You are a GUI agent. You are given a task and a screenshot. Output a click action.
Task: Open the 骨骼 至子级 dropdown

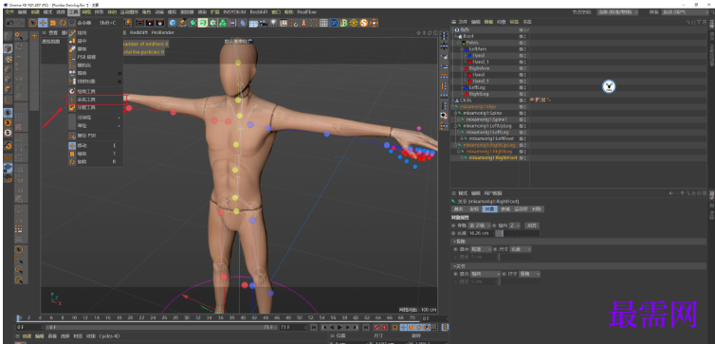coord(480,226)
